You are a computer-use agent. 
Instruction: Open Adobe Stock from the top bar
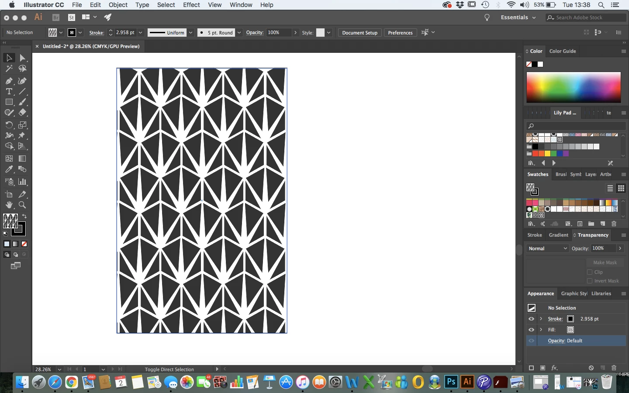tap(72, 17)
